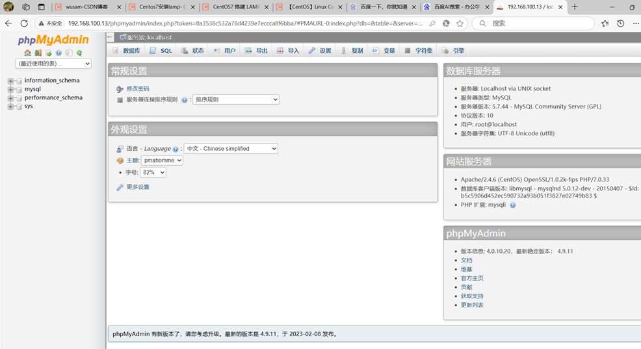Click the 搜索 search input field
Screen dimensions: 641x349
(x=533, y=23)
